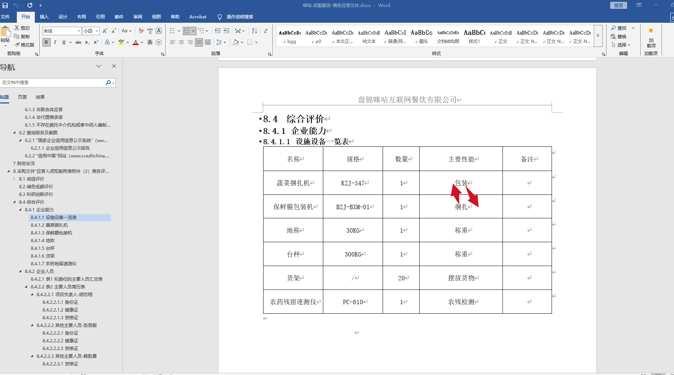Toggle show/hide paragraph marks
Viewport: 674px width, 375px height.
click(x=266, y=31)
